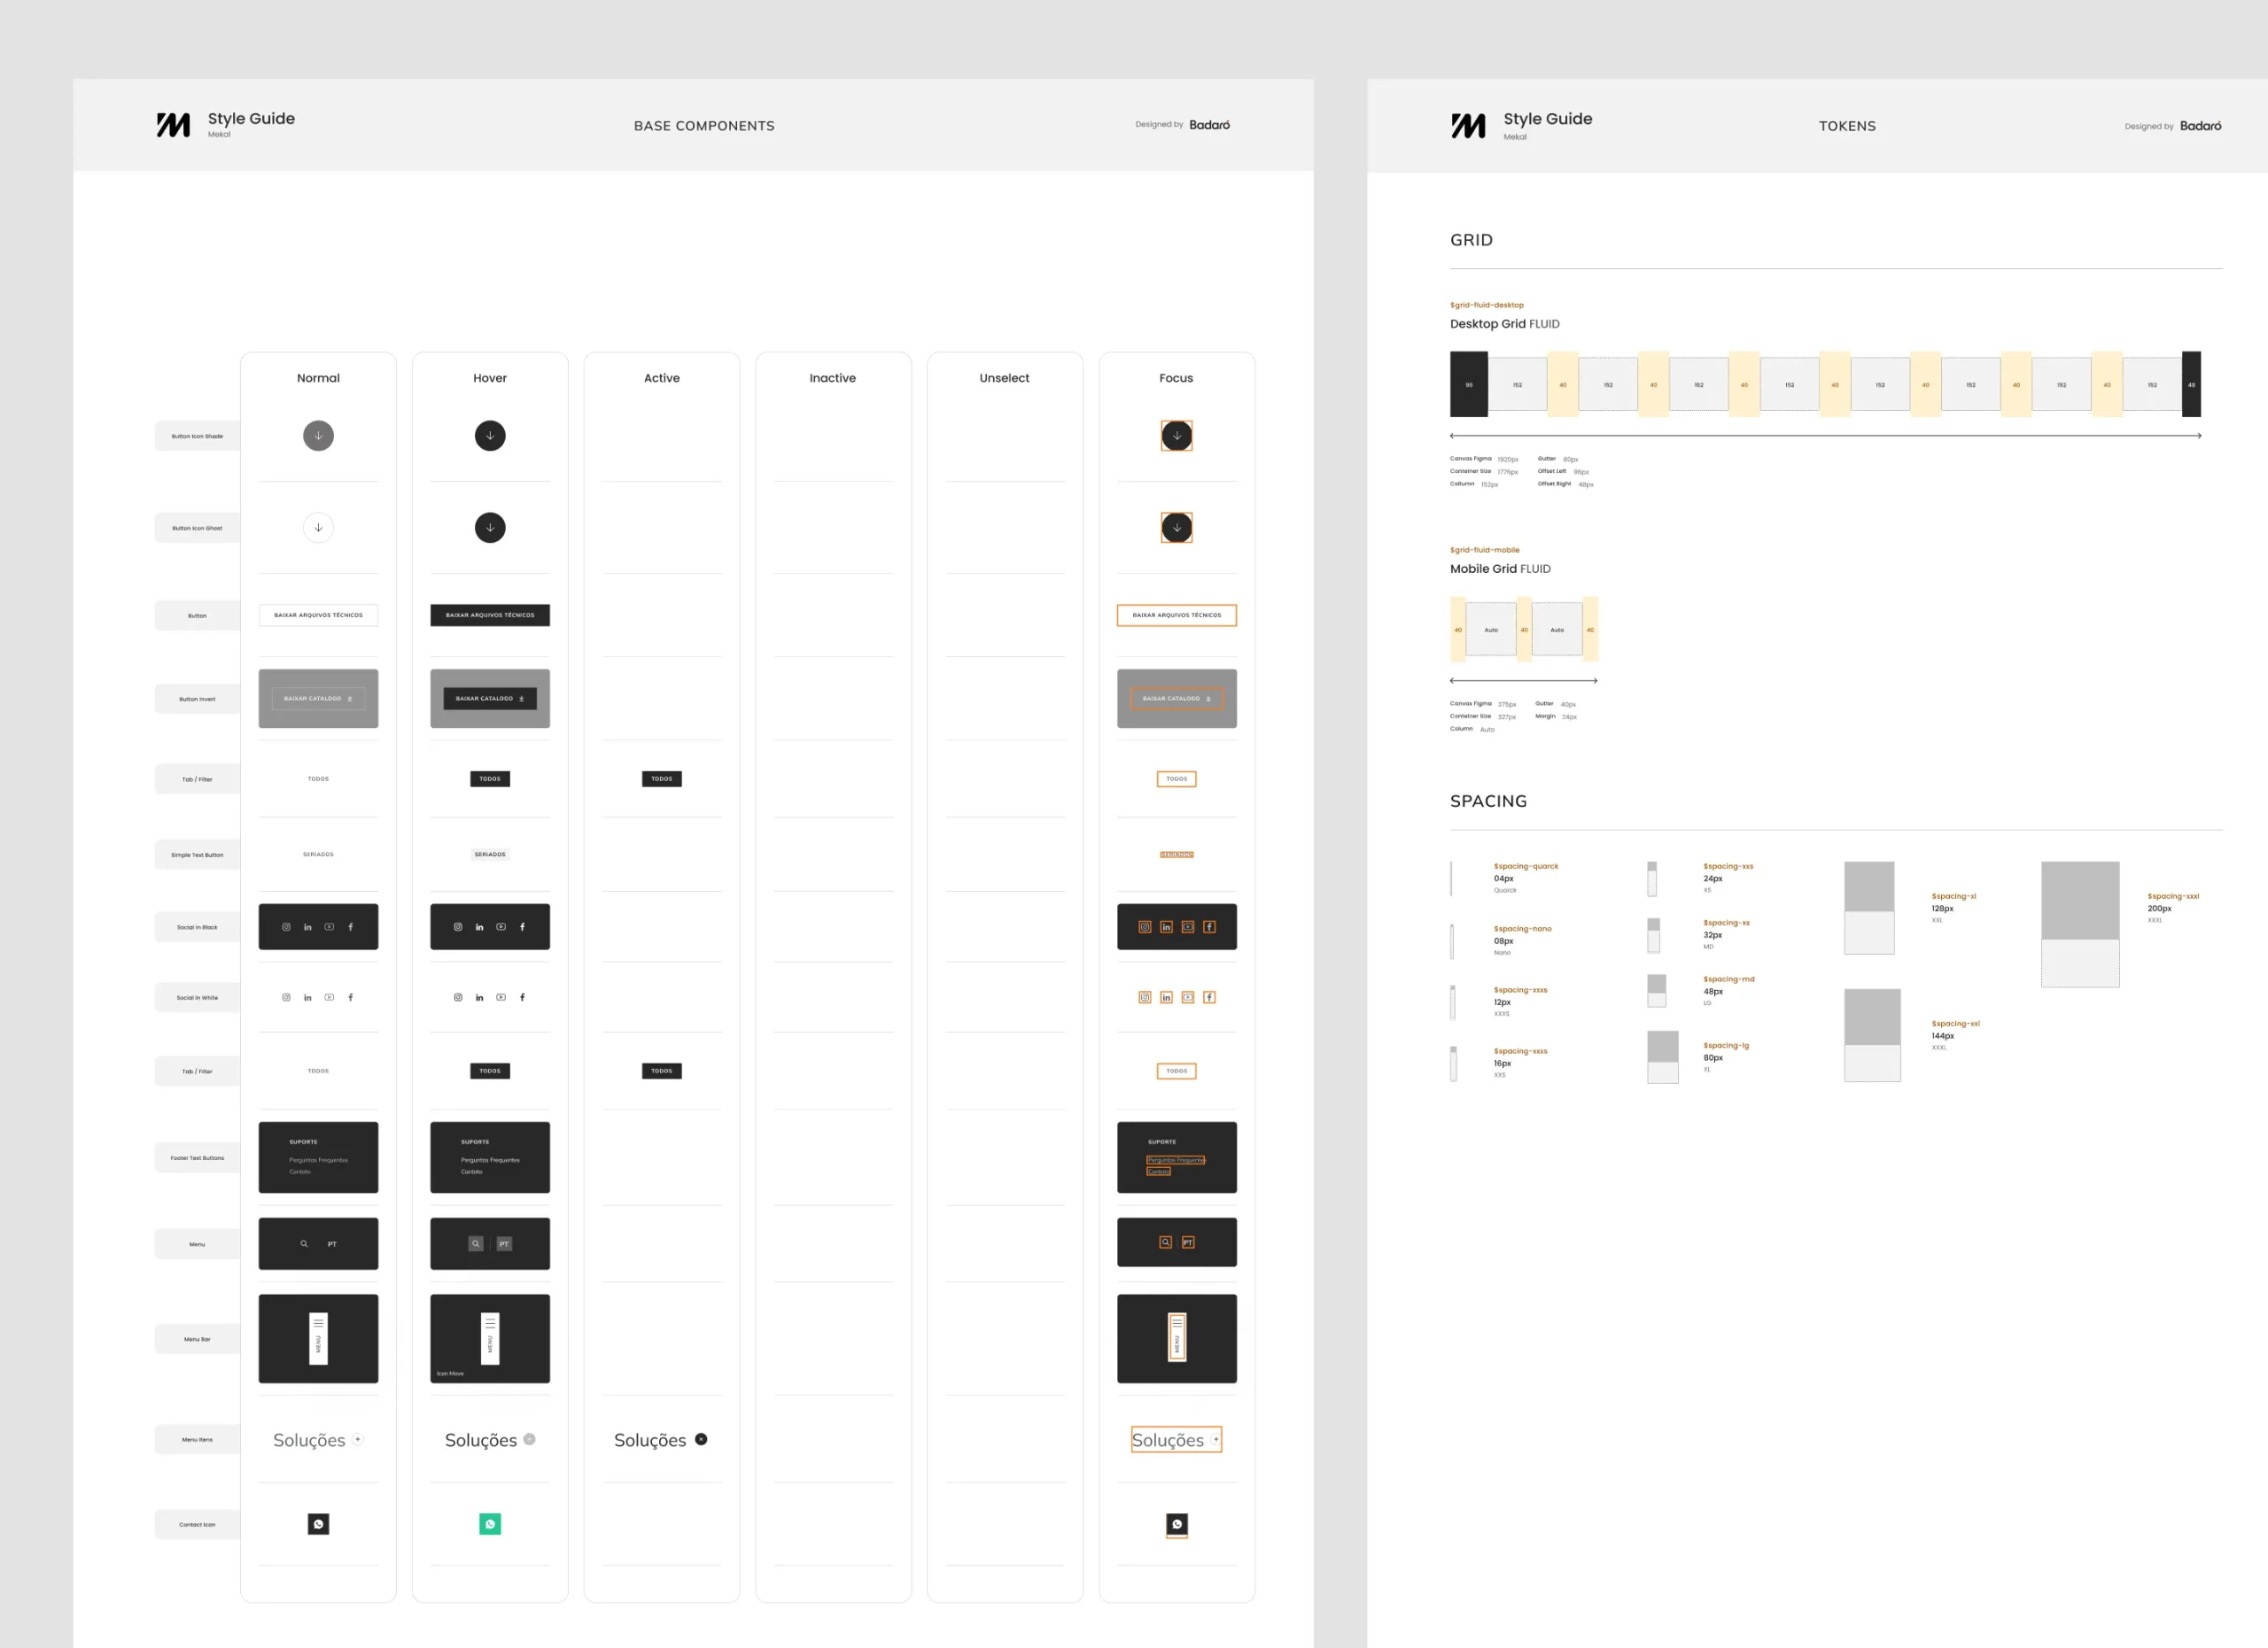Click black 96 offset block in Desktop Grid

[1469, 384]
